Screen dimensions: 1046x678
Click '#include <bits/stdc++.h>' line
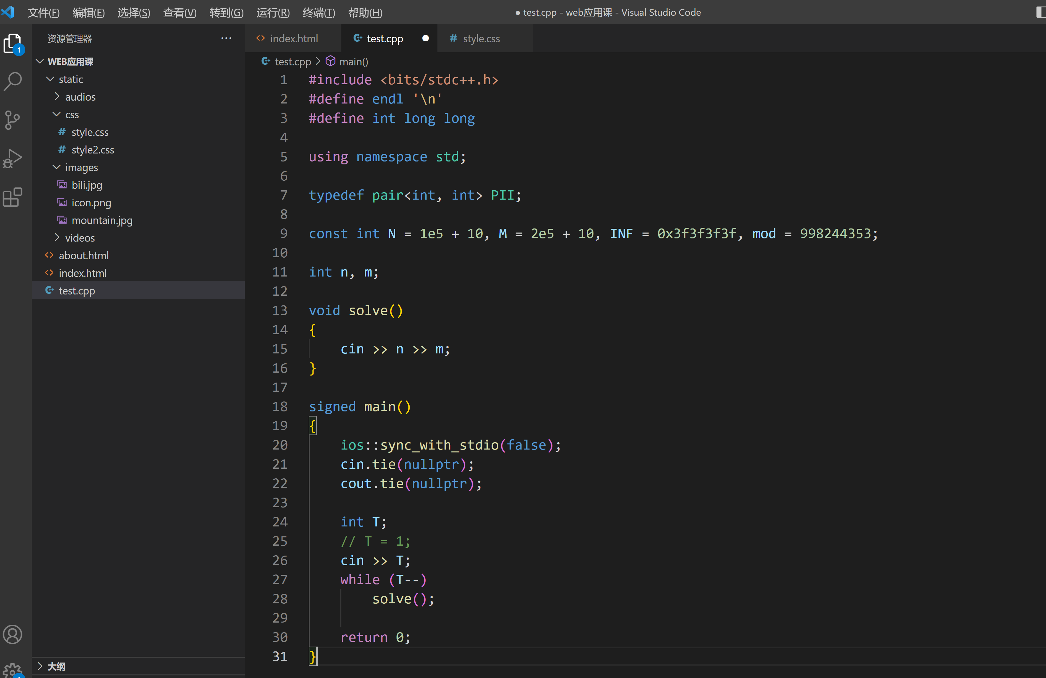click(404, 79)
